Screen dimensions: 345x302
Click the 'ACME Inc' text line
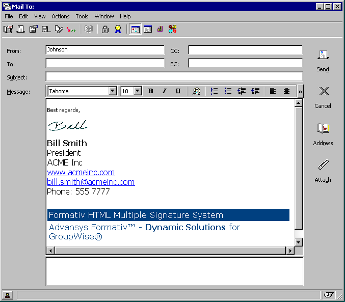[x=65, y=162]
